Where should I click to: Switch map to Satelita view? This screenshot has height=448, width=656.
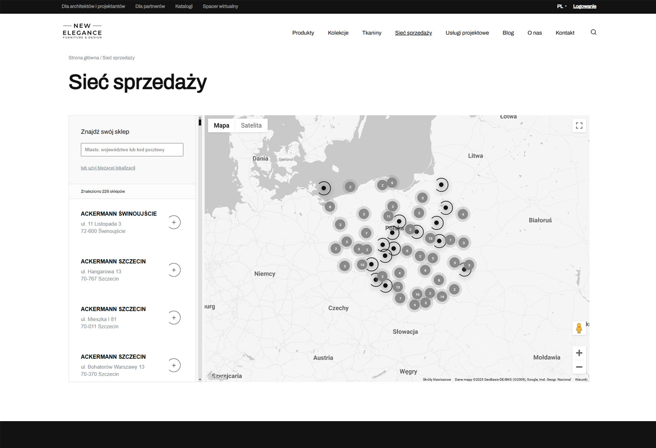click(x=251, y=125)
